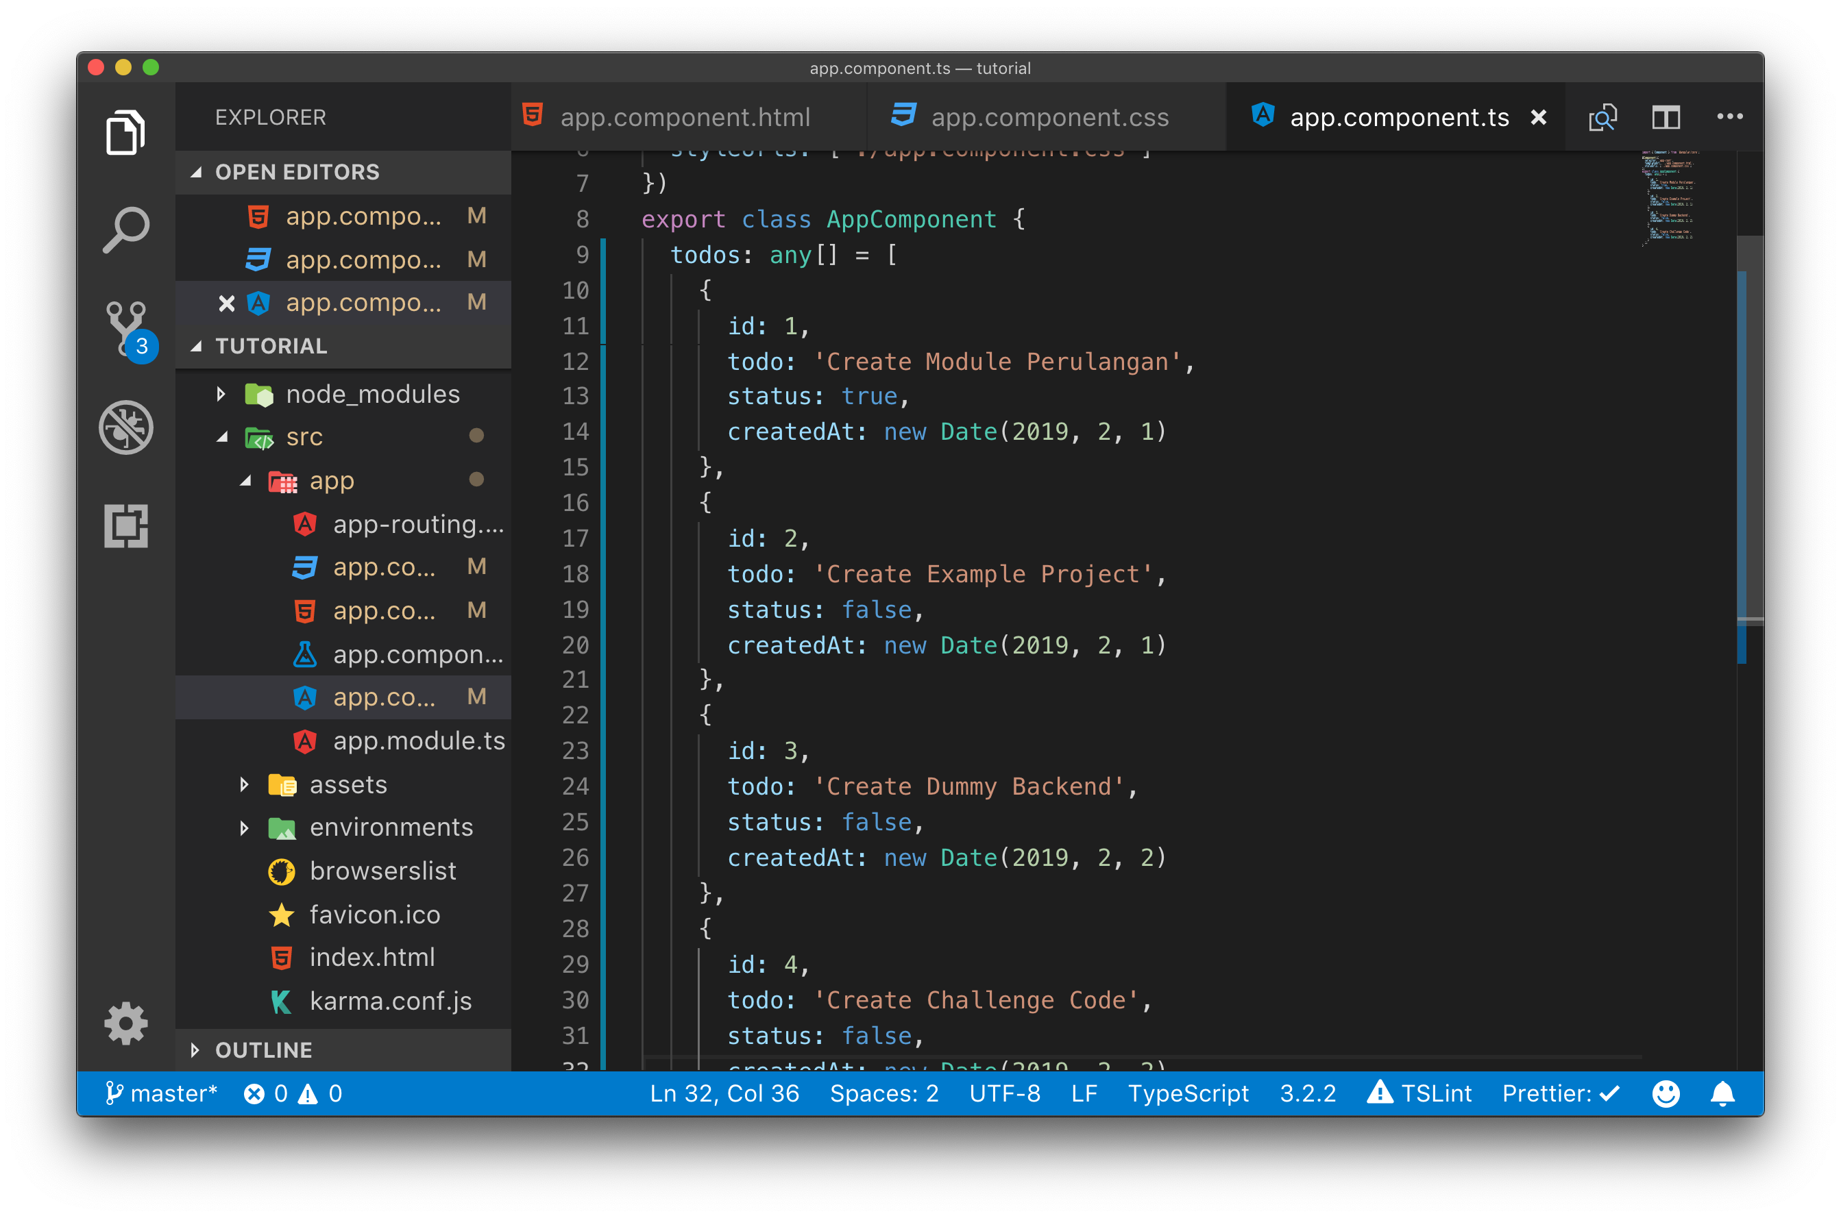Open the More Actions ellipsis menu

tap(1729, 116)
